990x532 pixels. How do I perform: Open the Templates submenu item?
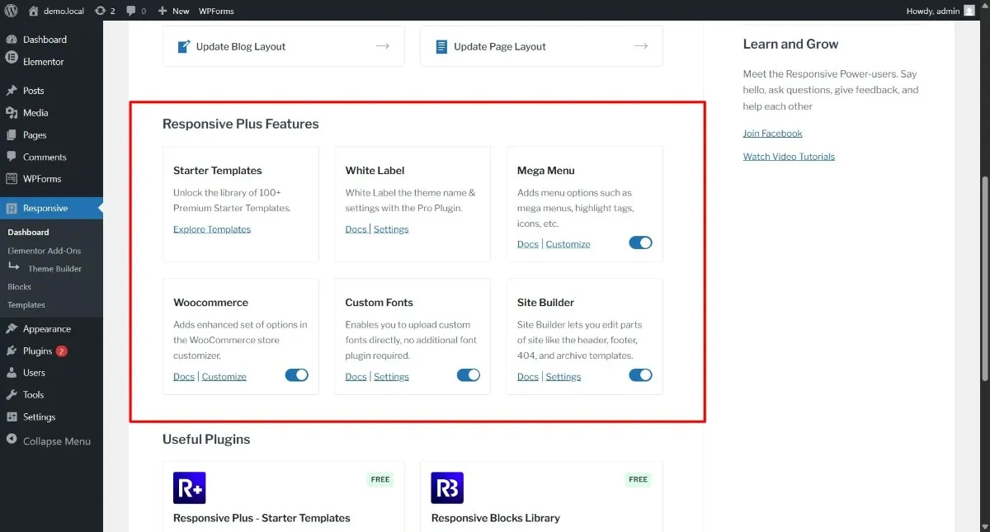(x=26, y=305)
